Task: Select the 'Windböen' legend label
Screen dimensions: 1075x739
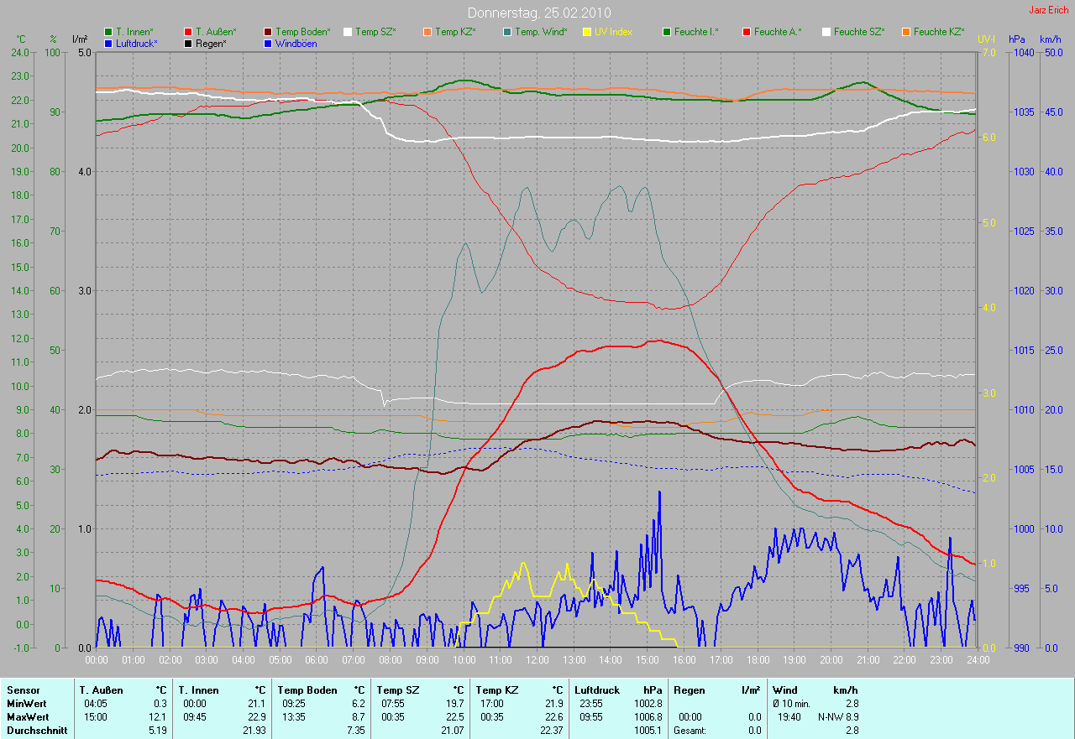Action: [x=296, y=43]
